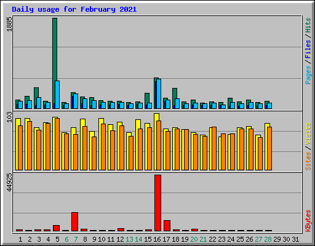Click green weekend day label 20
This screenshot has height=246, width=315.
coord(194,239)
